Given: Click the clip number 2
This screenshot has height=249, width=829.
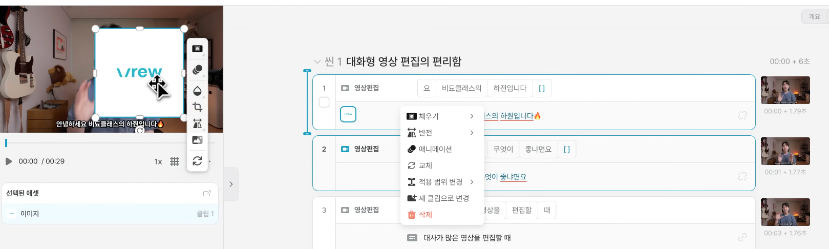Looking at the screenshot, I should (324, 149).
